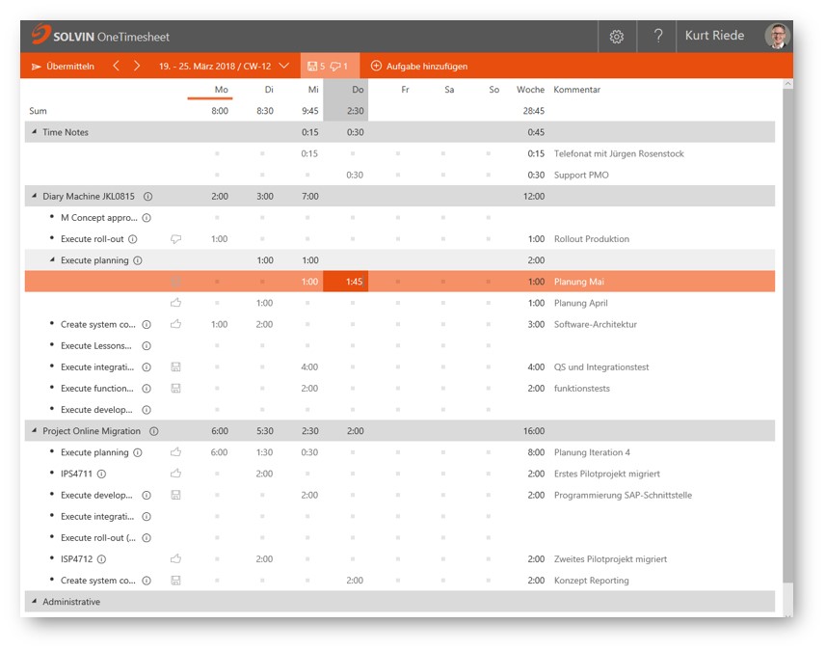Select the Mi column header
This screenshot has width=826, height=651.
pos(313,90)
